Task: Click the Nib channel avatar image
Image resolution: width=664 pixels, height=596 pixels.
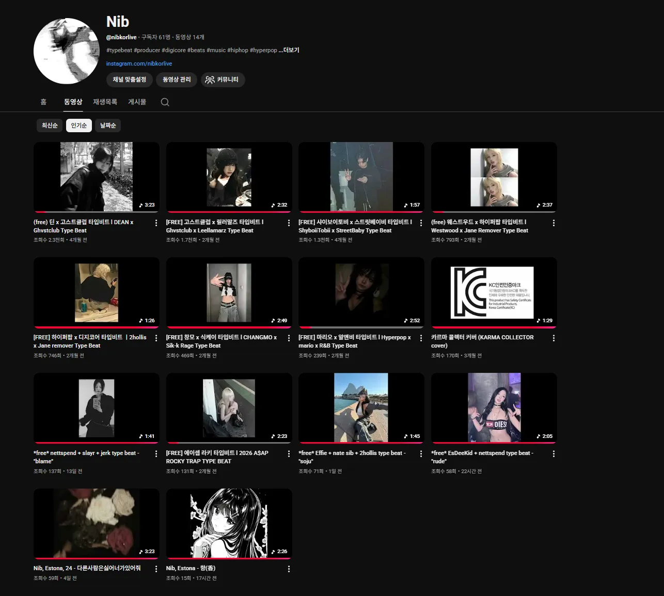Action: (x=67, y=51)
